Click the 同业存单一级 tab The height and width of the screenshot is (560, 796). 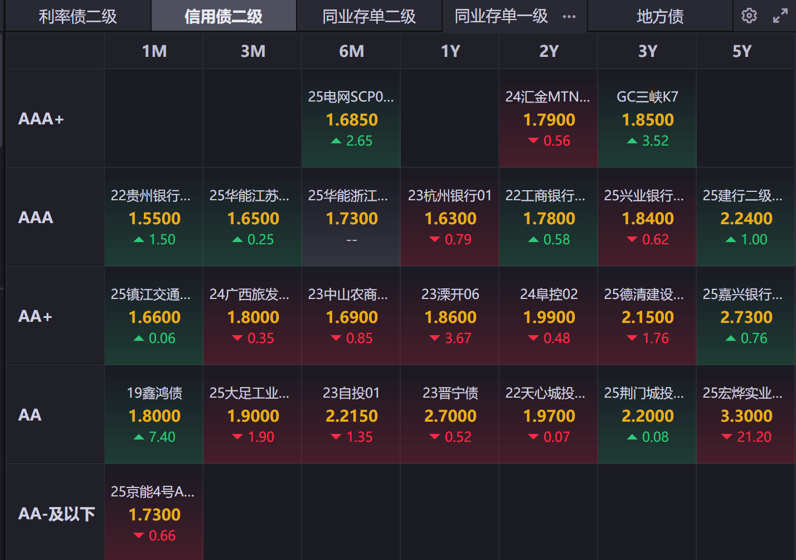(501, 17)
